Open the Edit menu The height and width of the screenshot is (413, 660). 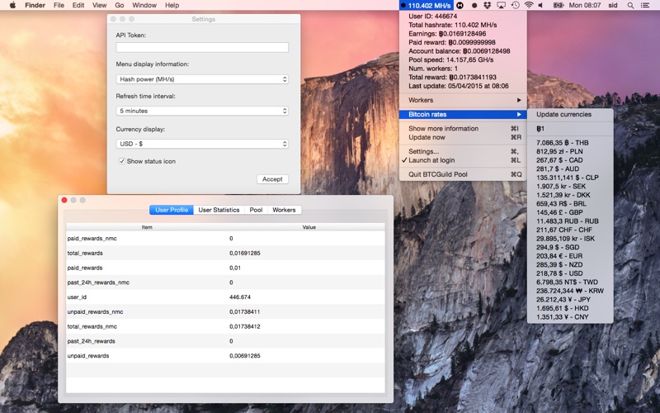(78, 5)
